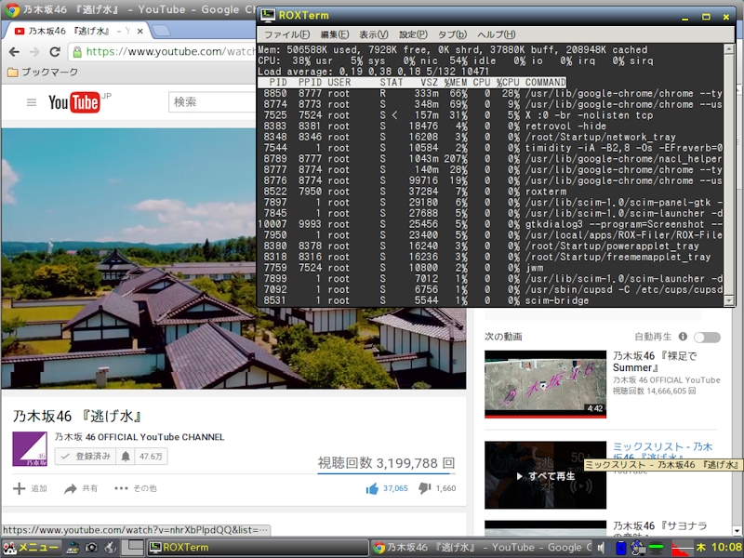Click the green free-memory tray icon

657,548
